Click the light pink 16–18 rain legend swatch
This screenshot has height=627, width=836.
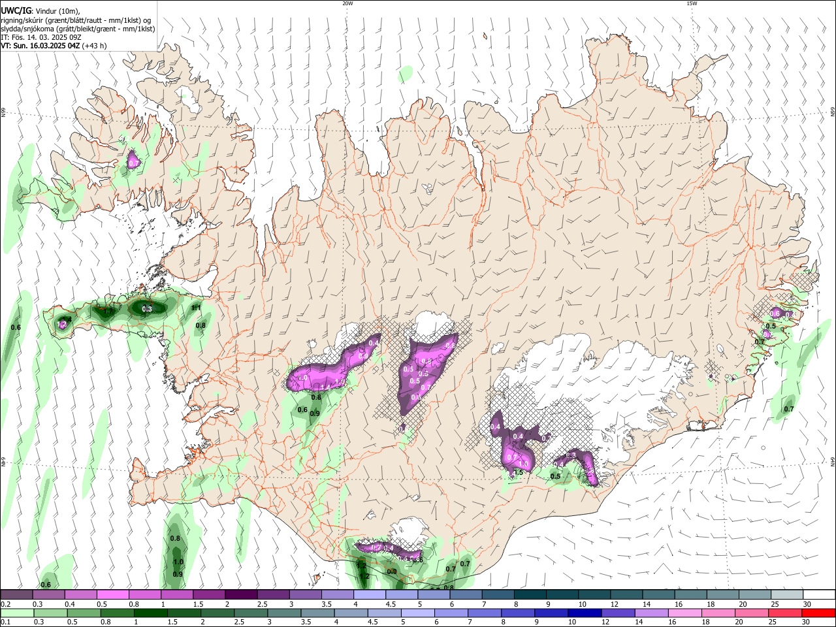click(x=684, y=613)
